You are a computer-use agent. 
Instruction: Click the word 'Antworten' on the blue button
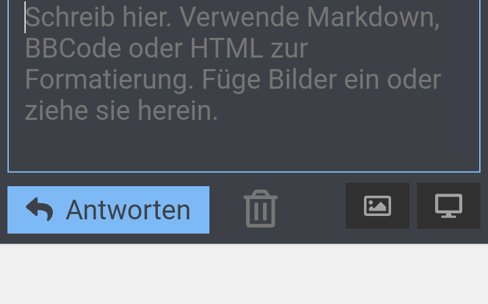[x=128, y=211]
